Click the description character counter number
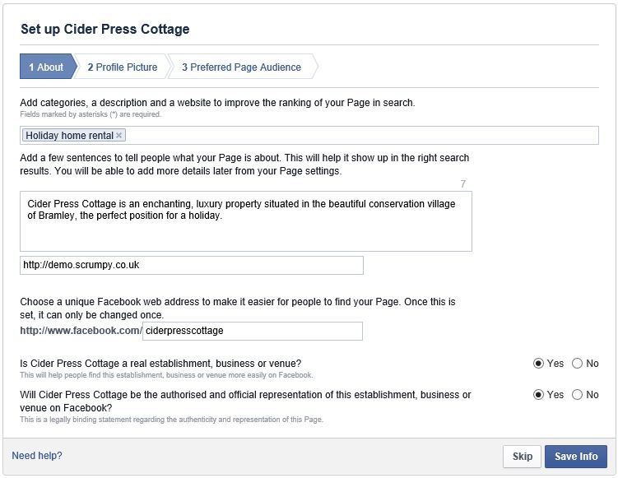This screenshot has width=618, height=478. click(463, 184)
